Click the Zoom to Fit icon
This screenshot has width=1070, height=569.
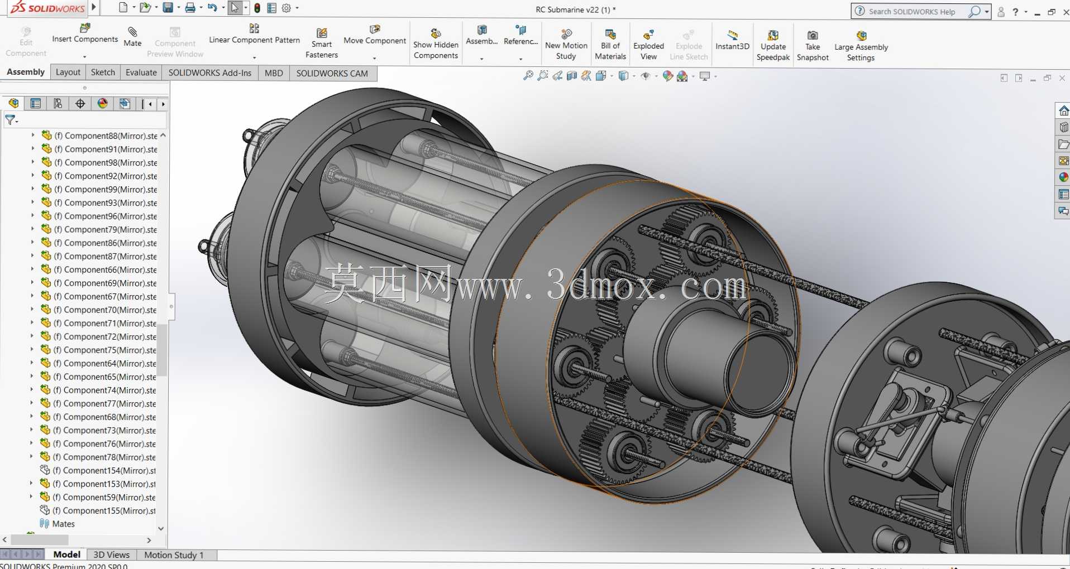pyautogui.click(x=528, y=76)
